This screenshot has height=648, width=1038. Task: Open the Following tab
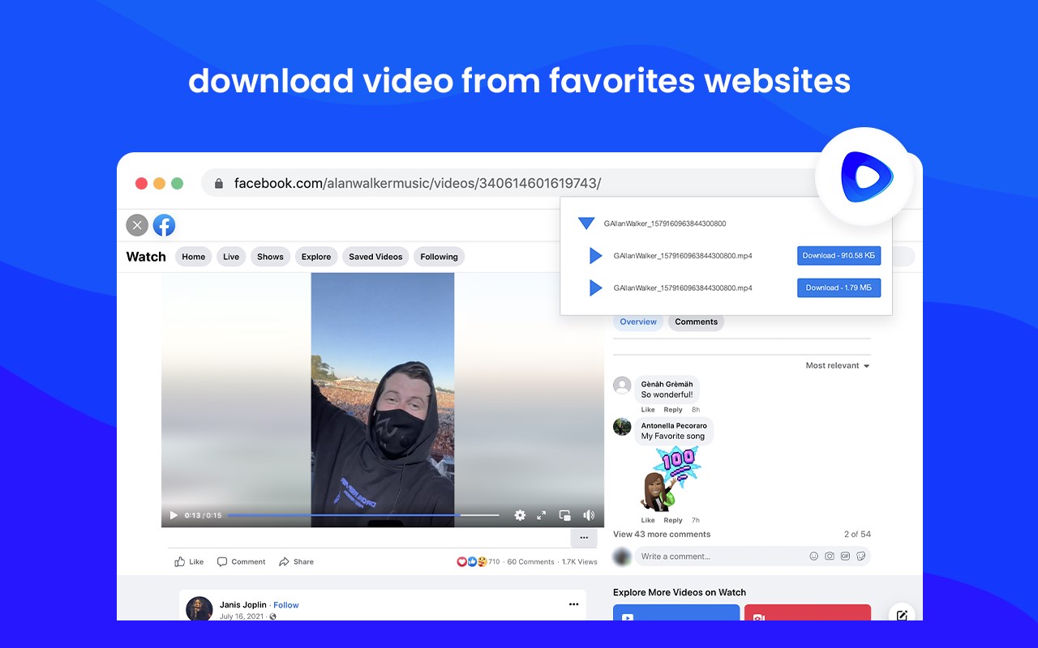coord(439,257)
